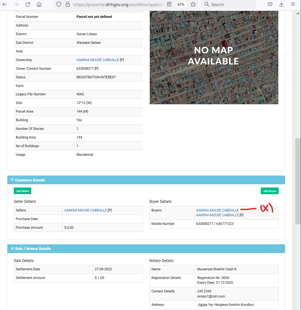The width and height of the screenshot is (301, 310).
Task: Select notary phone '243 2343'
Action: 204,291
